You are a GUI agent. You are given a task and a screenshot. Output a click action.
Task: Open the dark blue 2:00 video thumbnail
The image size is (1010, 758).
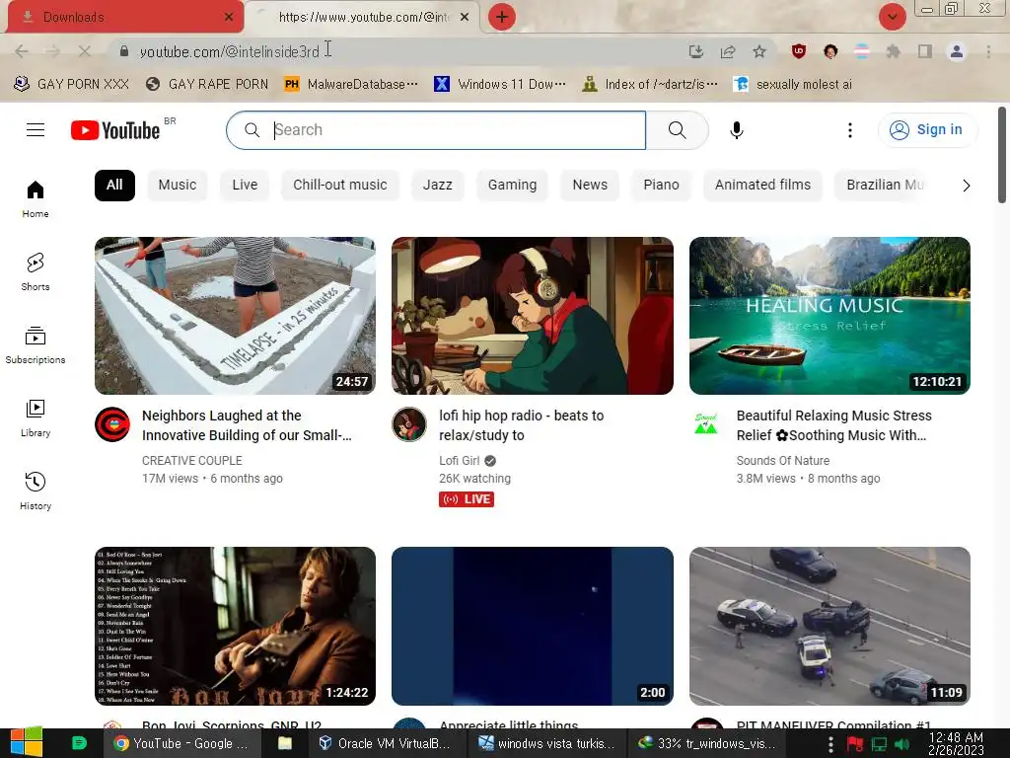point(532,626)
